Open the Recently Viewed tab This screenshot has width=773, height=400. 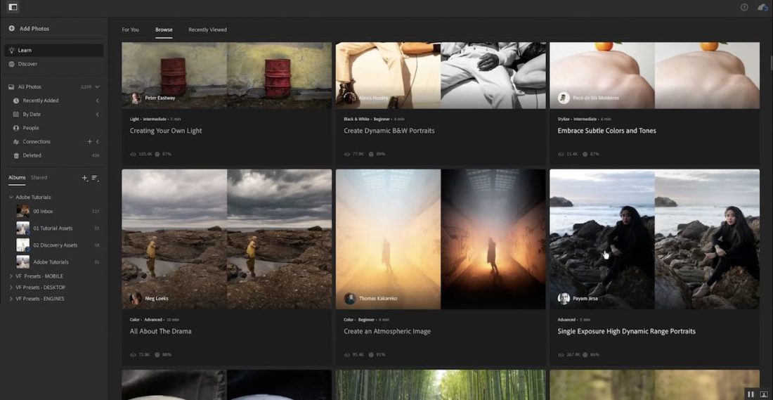[207, 30]
